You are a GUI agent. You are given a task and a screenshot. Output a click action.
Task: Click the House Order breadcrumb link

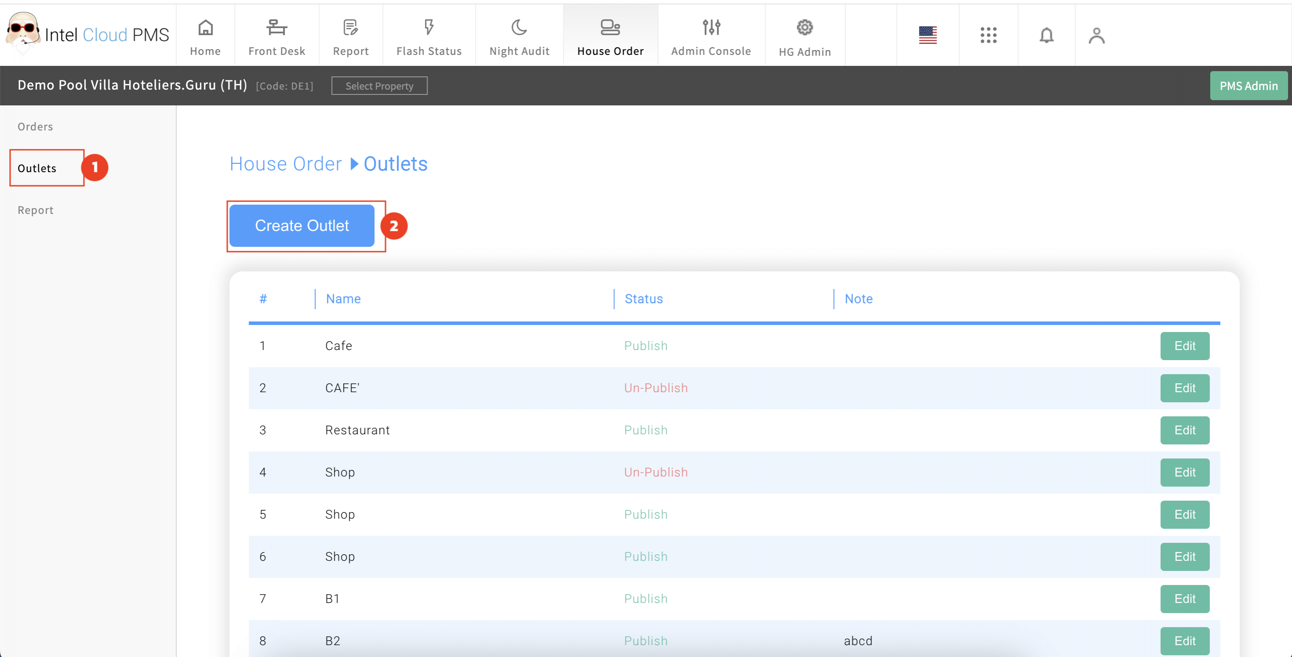click(285, 164)
